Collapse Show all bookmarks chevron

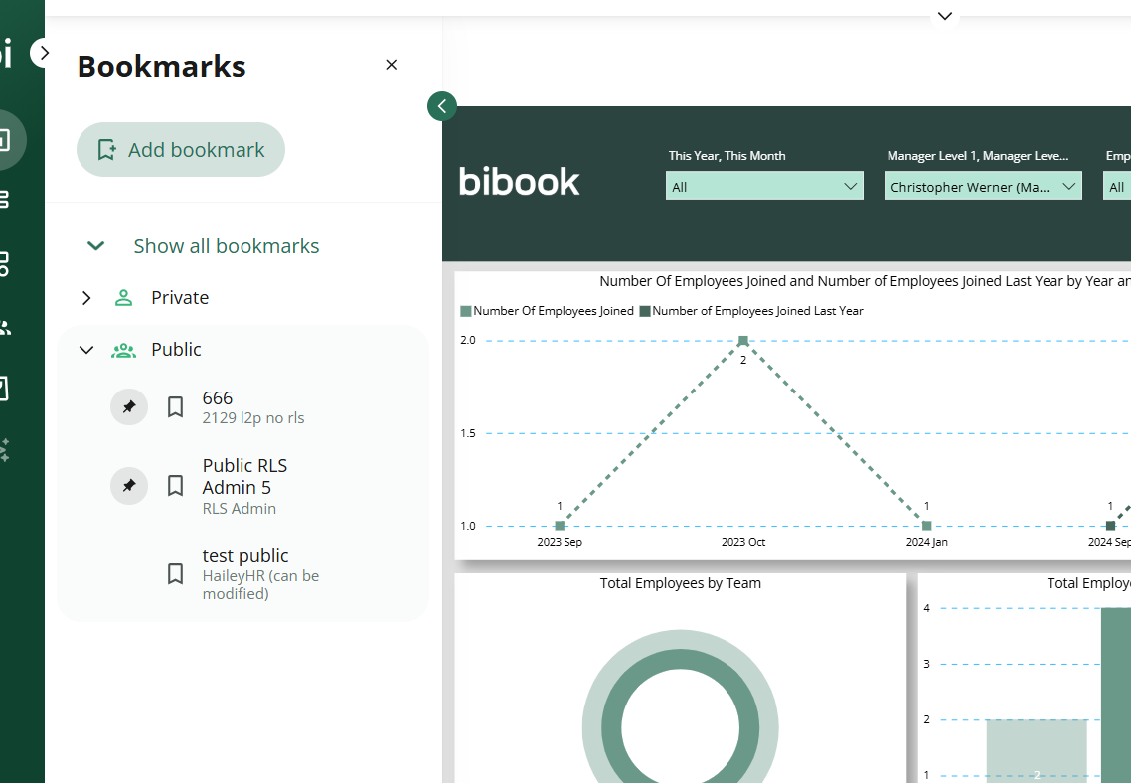95,246
